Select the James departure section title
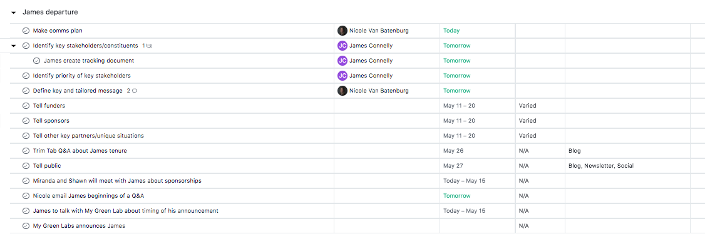This screenshot has height=239, width=705. click(x=50, y=13)
